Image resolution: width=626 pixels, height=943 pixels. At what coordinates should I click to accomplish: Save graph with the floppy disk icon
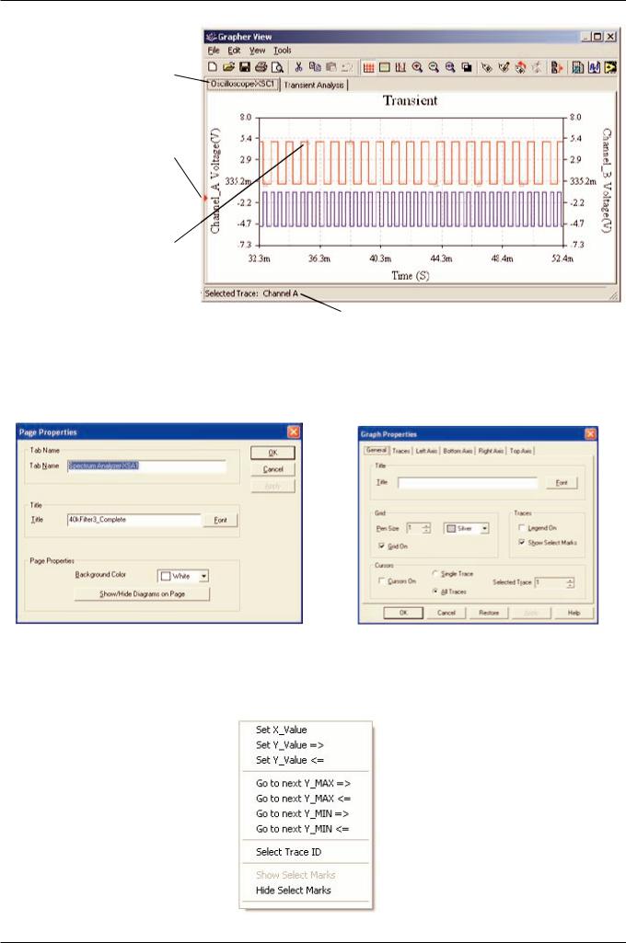pos(244,67)
